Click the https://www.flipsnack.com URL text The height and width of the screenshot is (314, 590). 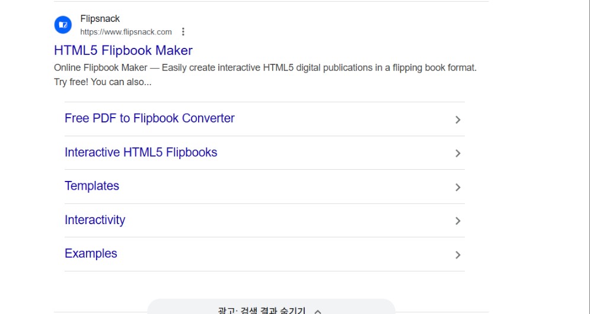tap(126, 32)
